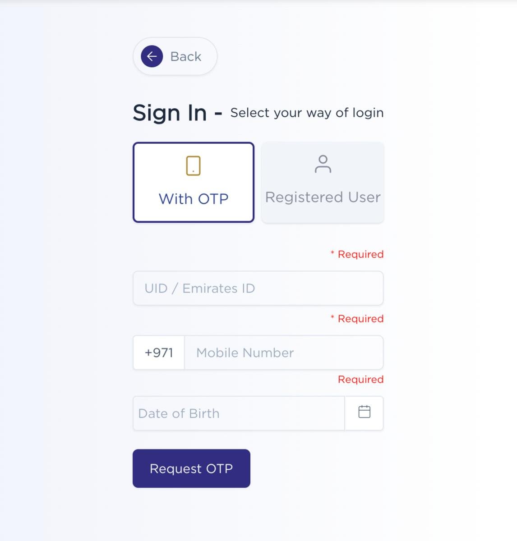Focus the Mobile Number field

284,353
